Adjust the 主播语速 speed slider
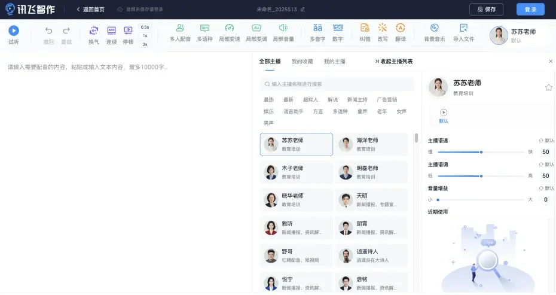The width and height of the screenshot is (556, 295). coord(481,153)
